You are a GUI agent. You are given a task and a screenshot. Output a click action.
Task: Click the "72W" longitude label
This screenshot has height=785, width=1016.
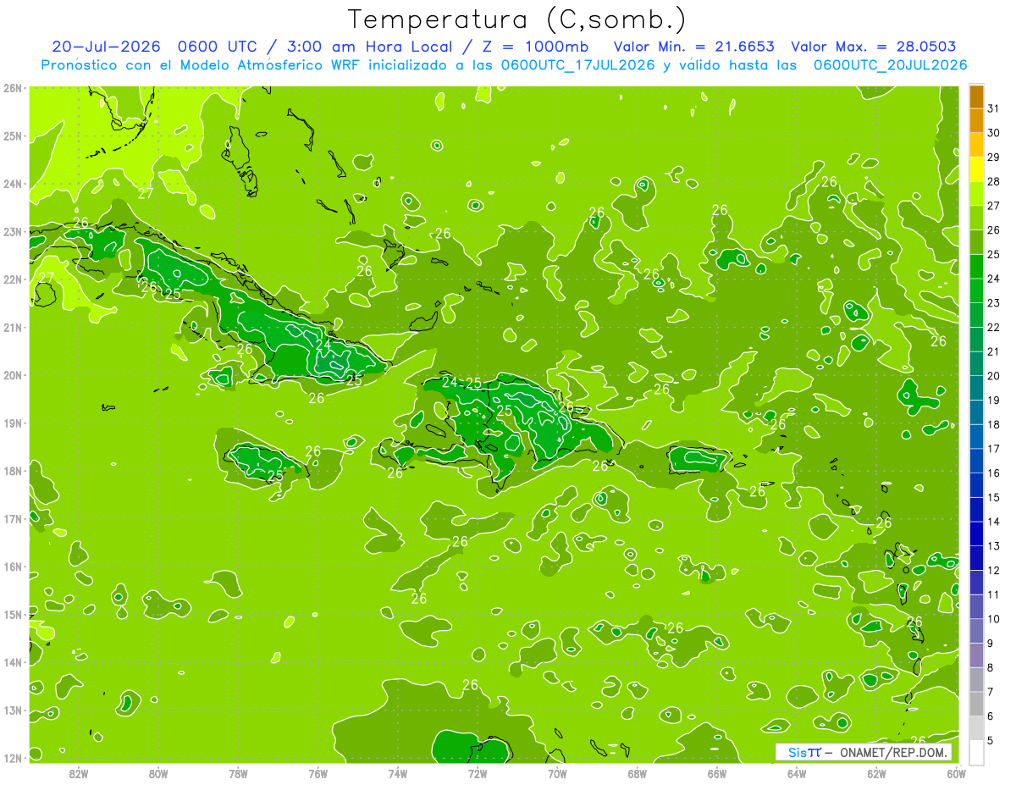[x=478, y=773]
